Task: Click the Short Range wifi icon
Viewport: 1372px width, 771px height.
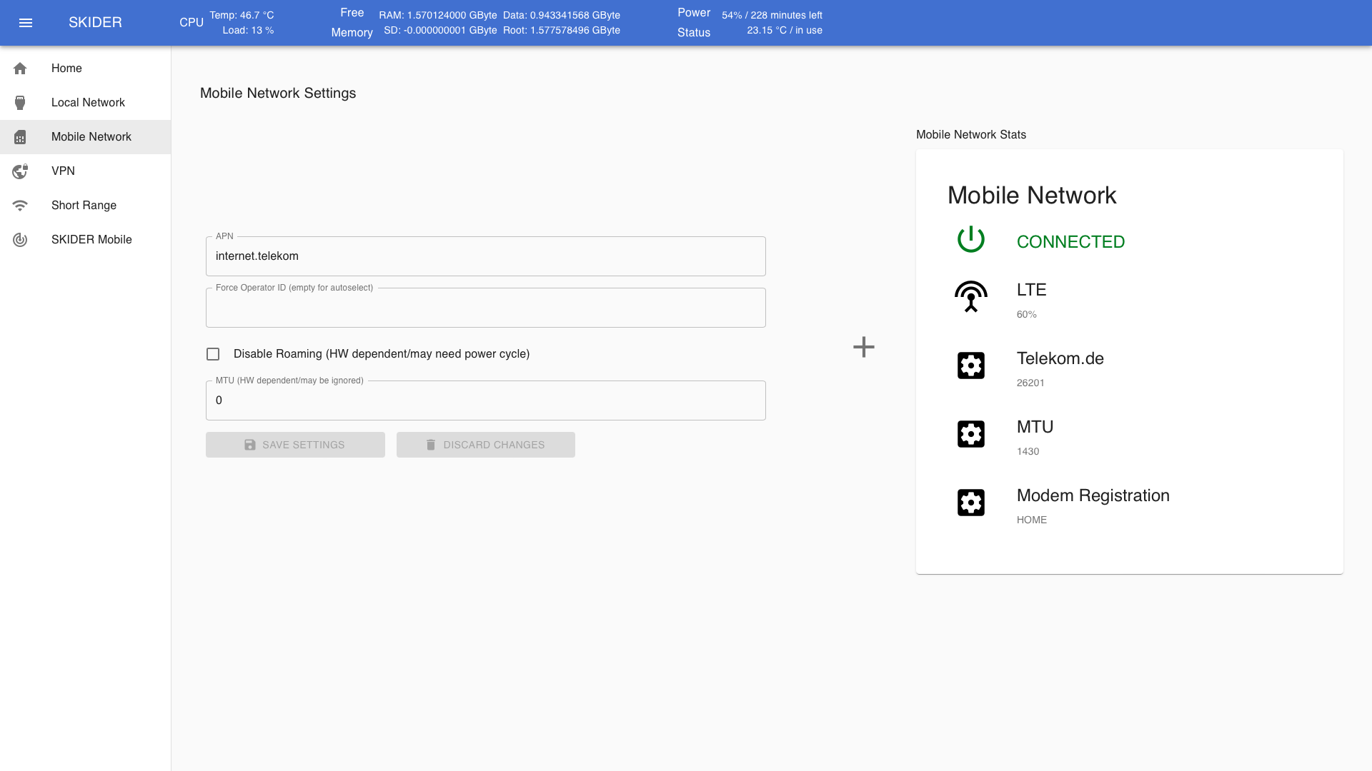Action: click(20, 206)
